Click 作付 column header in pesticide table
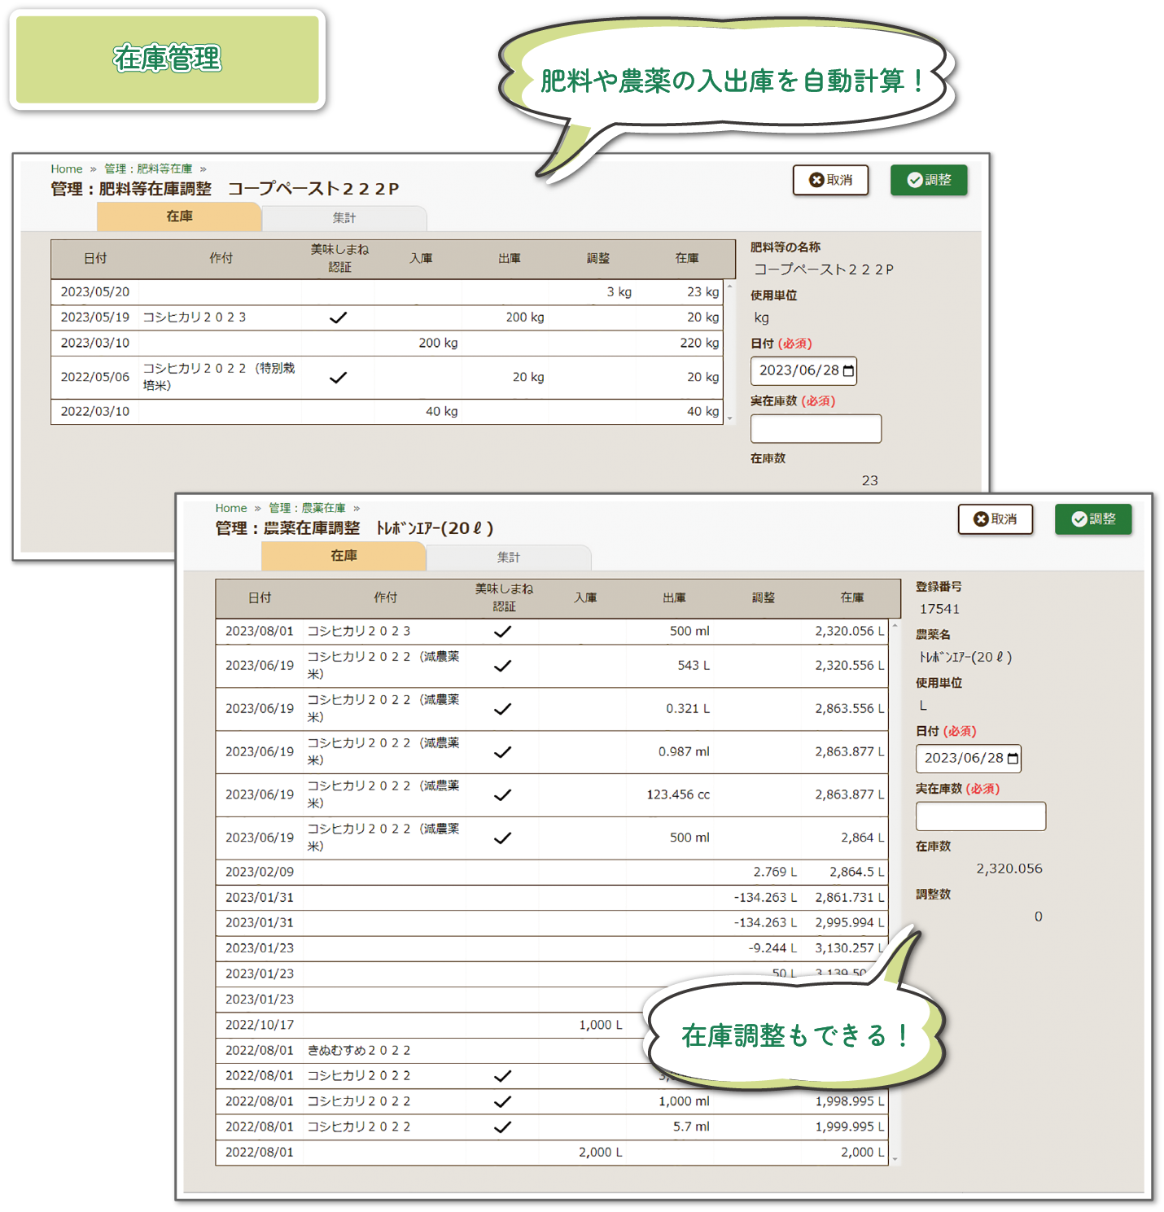This screenshot has width=1164, height=1212. point(386,597)
